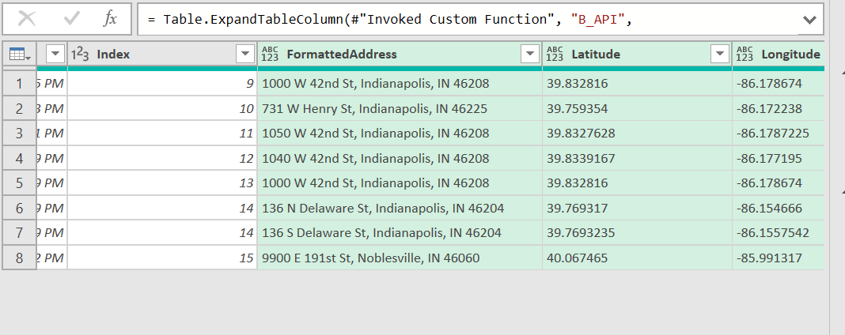Change data type icon of Longitude column
Viewport: 845px width, 335px height.
point(745,54)
